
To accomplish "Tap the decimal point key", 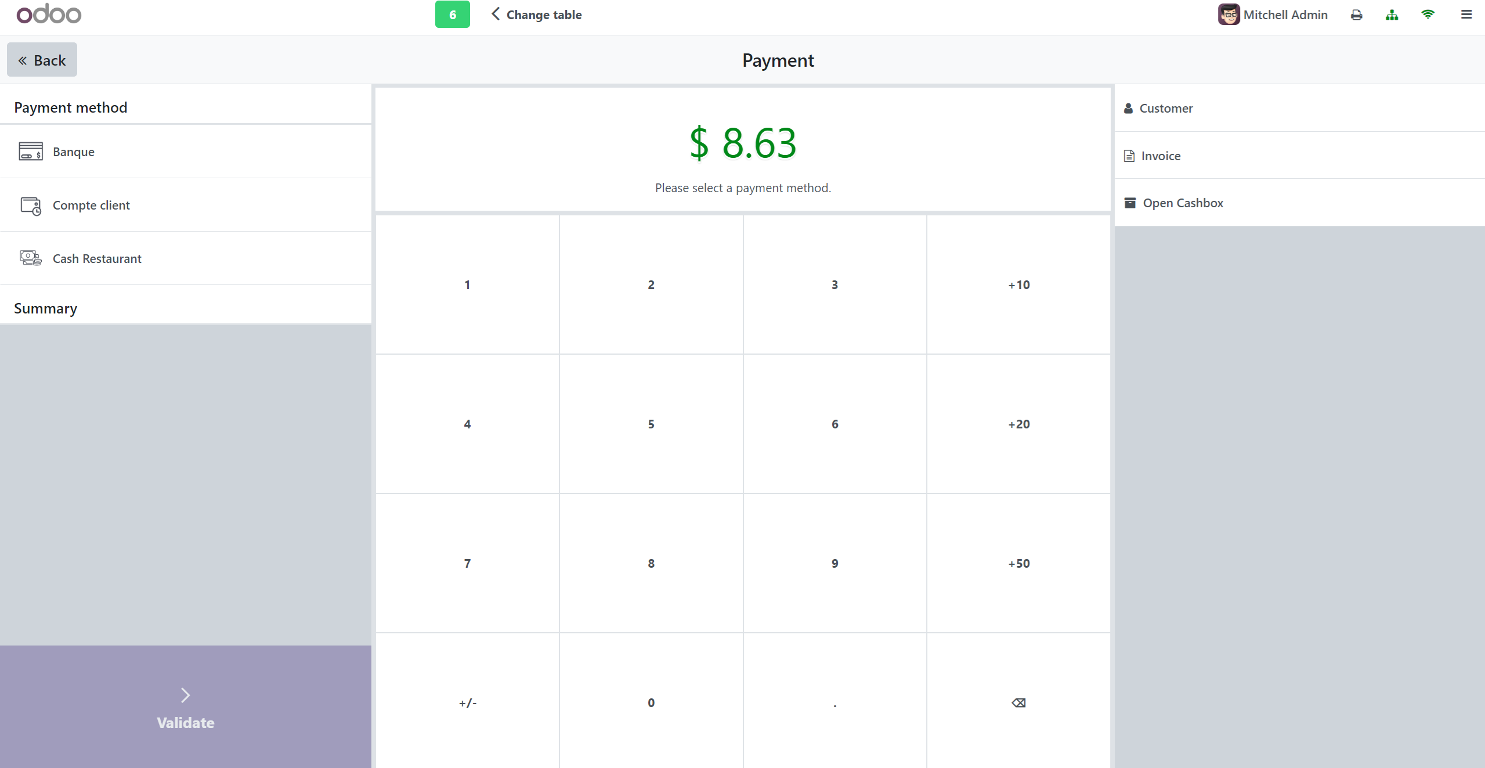I will [834, 702].
